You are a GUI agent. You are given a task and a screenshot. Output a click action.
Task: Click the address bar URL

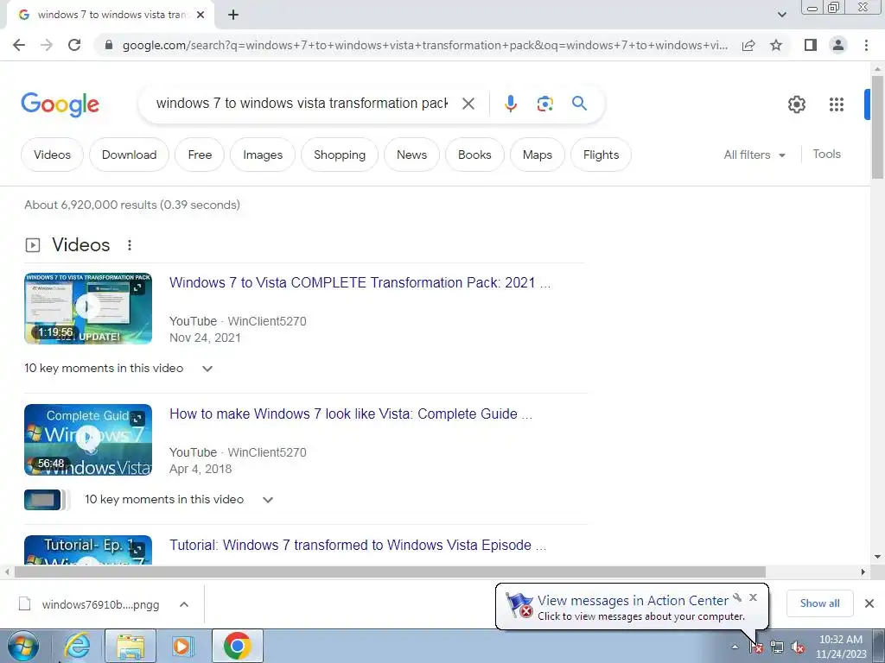click(424, 45)
